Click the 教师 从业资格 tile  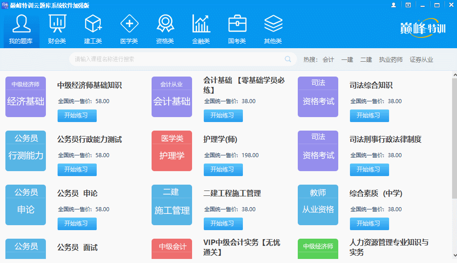(x=318, y=205)
